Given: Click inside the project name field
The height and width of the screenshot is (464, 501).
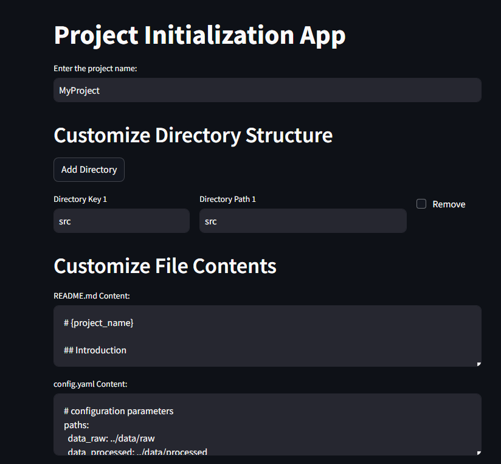Looking at the screenshot, I should point(267,90).
